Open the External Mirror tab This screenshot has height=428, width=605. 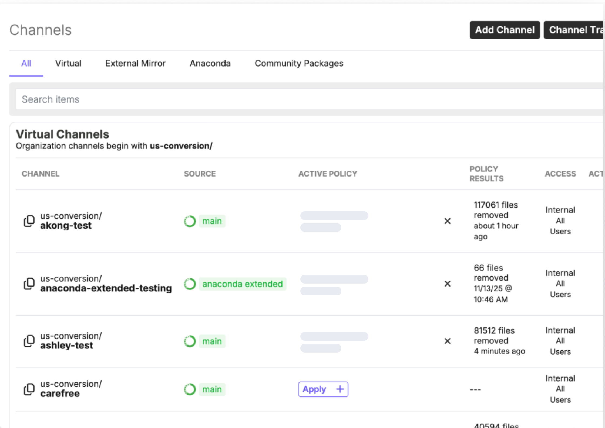click(x=135, y=63)
